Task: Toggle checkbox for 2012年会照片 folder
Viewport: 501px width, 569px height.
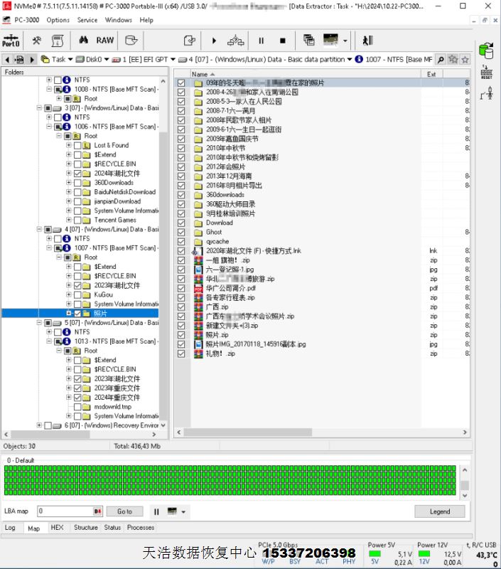Action: (x=181, y=167)
